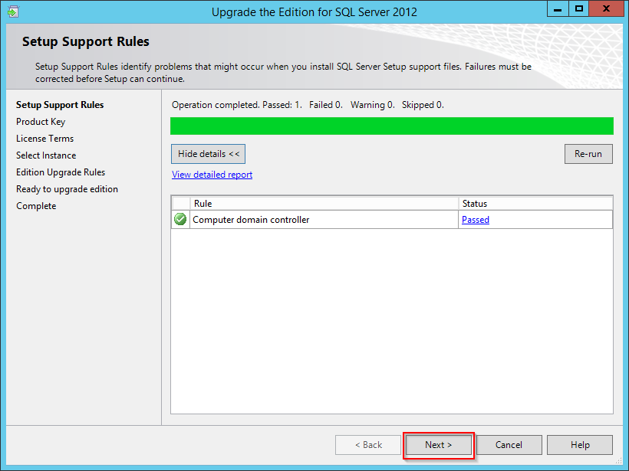
Task: Select the Ready to upgrade edition step
Action: [67, 189]
